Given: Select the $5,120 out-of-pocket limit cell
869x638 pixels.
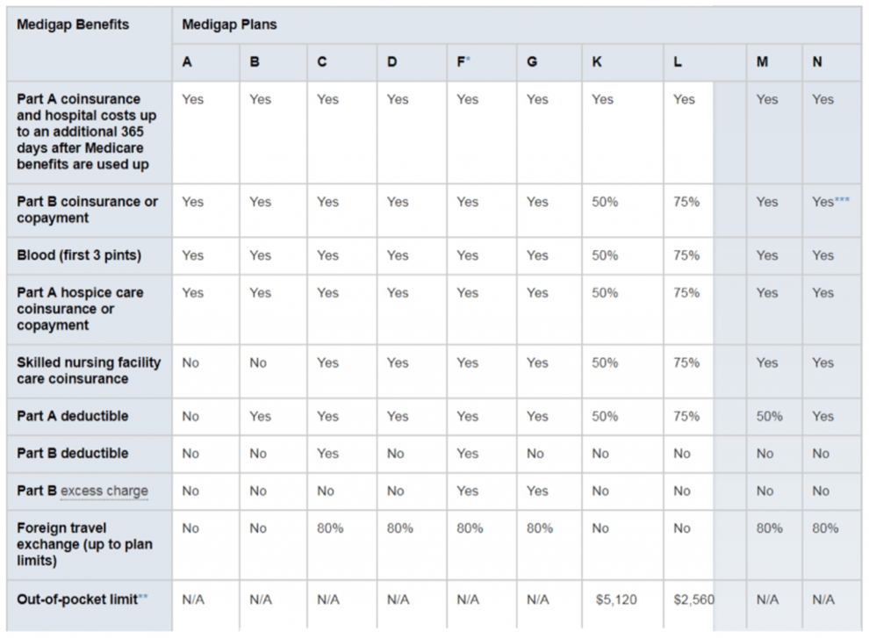Looking at the screenshot, I should click(x=616, y=600).
